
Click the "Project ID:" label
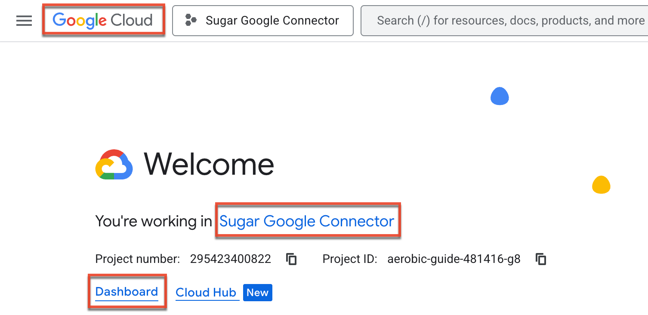[350, 259]
